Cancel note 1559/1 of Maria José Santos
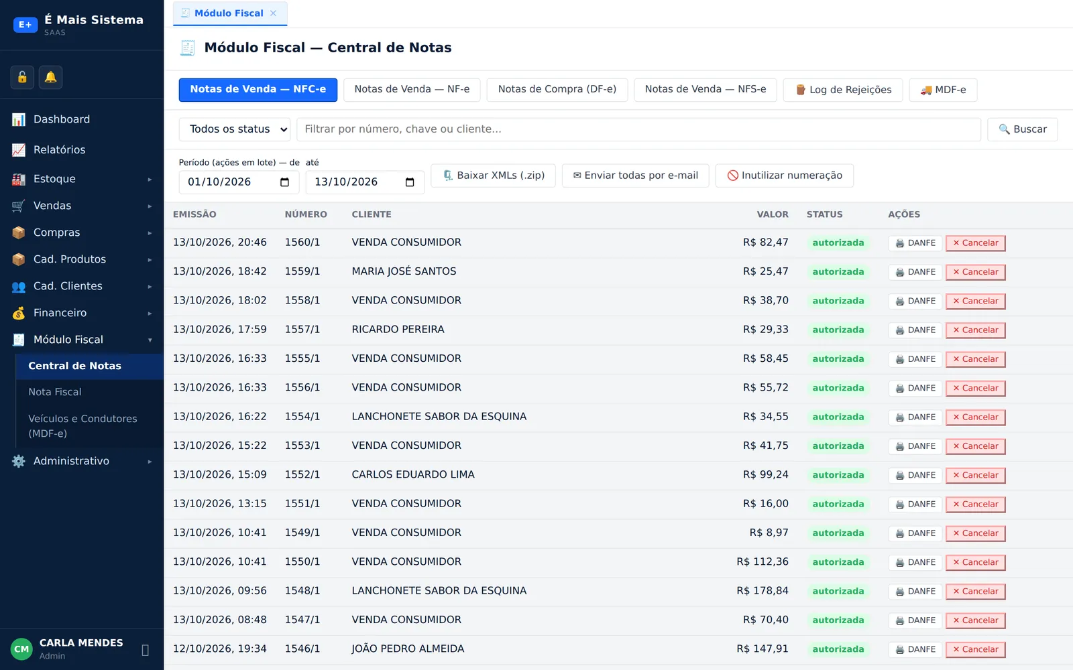1073x670 pixels. (975, 272)
